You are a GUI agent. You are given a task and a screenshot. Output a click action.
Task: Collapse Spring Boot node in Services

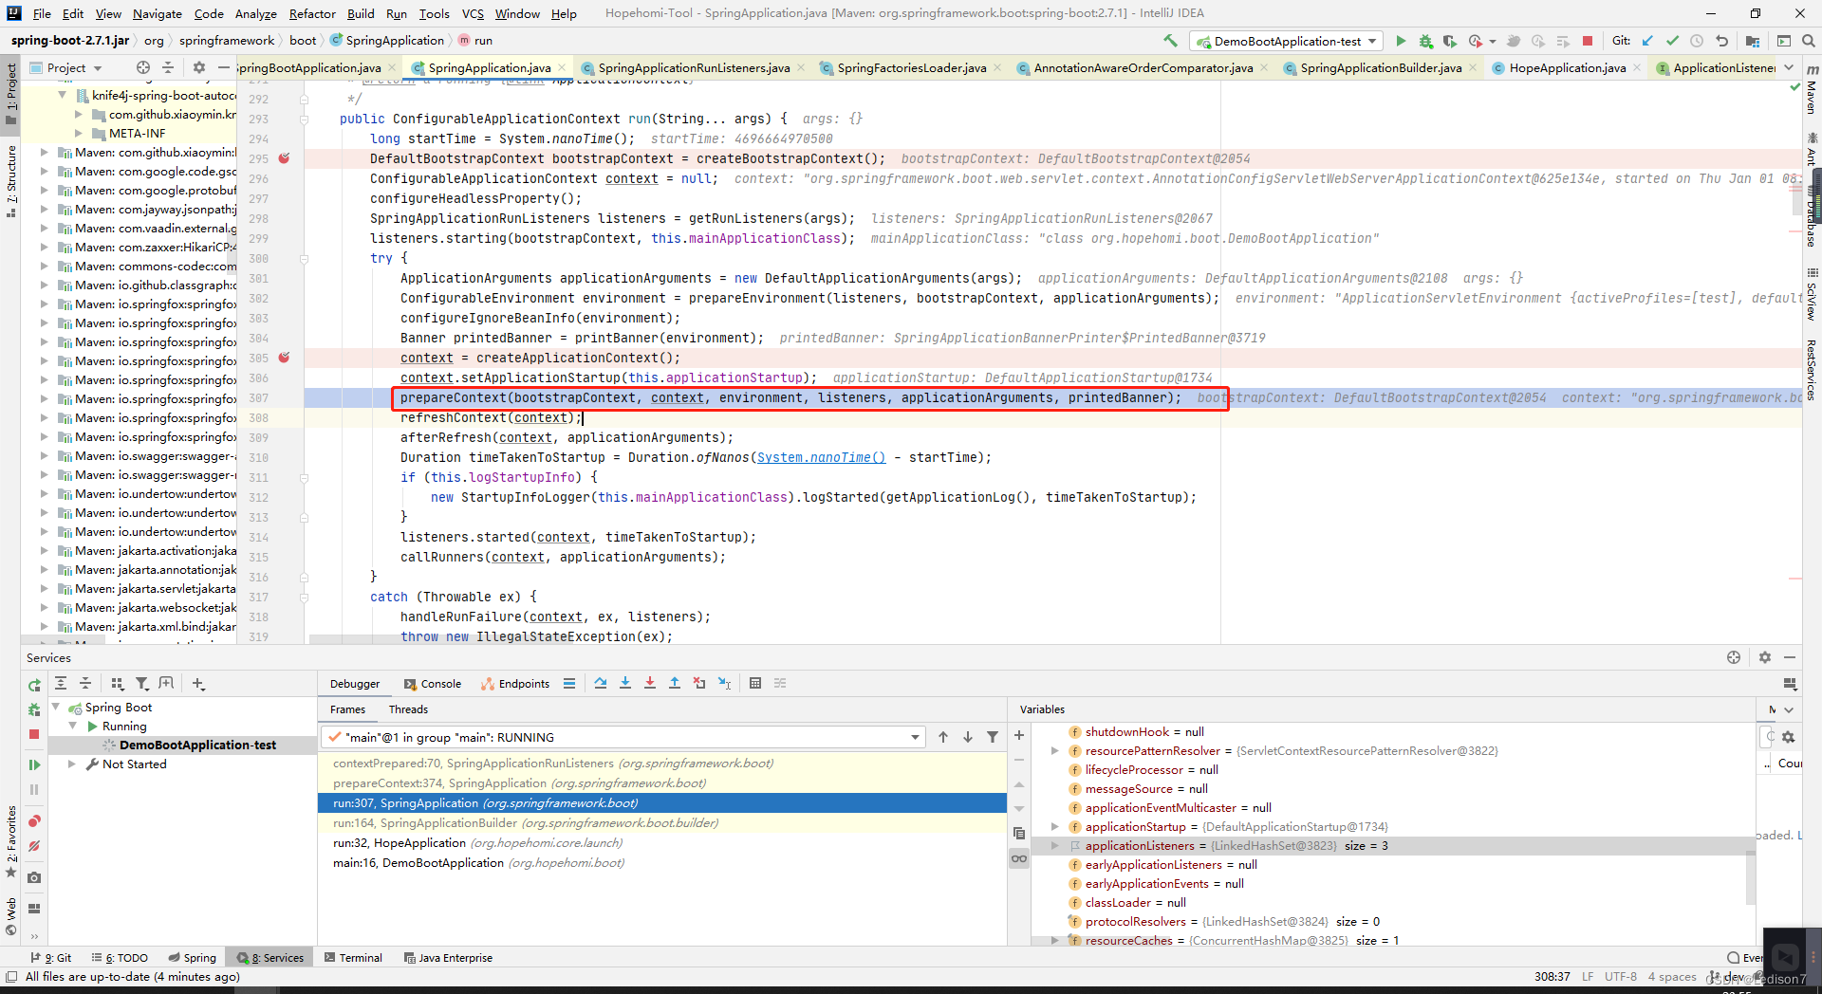coord(55,707)
